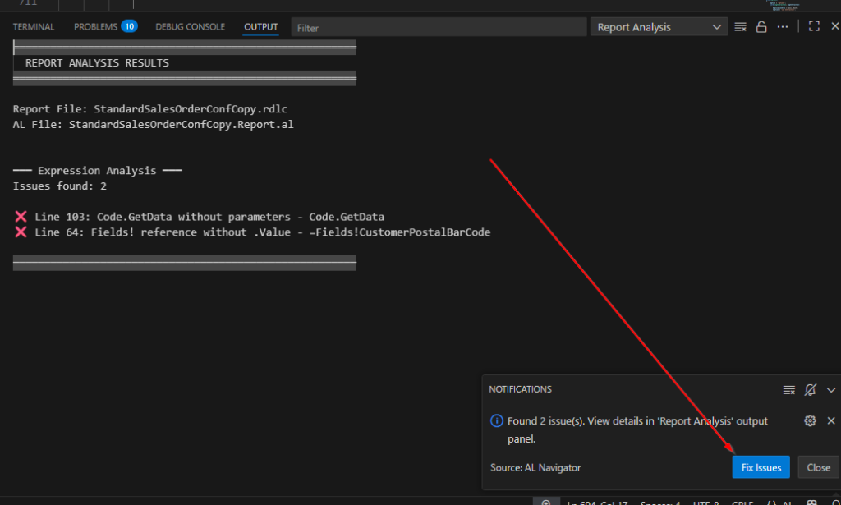841x505 pixels.
Task: Click the info icon in the notification
Action: pos(496,421)
